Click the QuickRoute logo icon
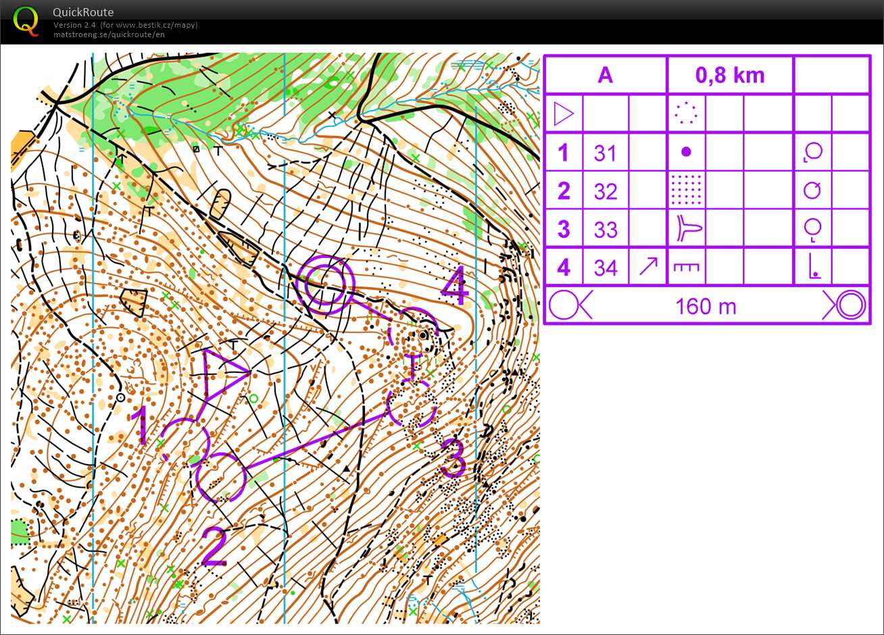884x635 pixels. (x=26, y=20)
